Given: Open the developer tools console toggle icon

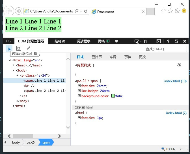Looking at the screenshot, I should [159, 41].
